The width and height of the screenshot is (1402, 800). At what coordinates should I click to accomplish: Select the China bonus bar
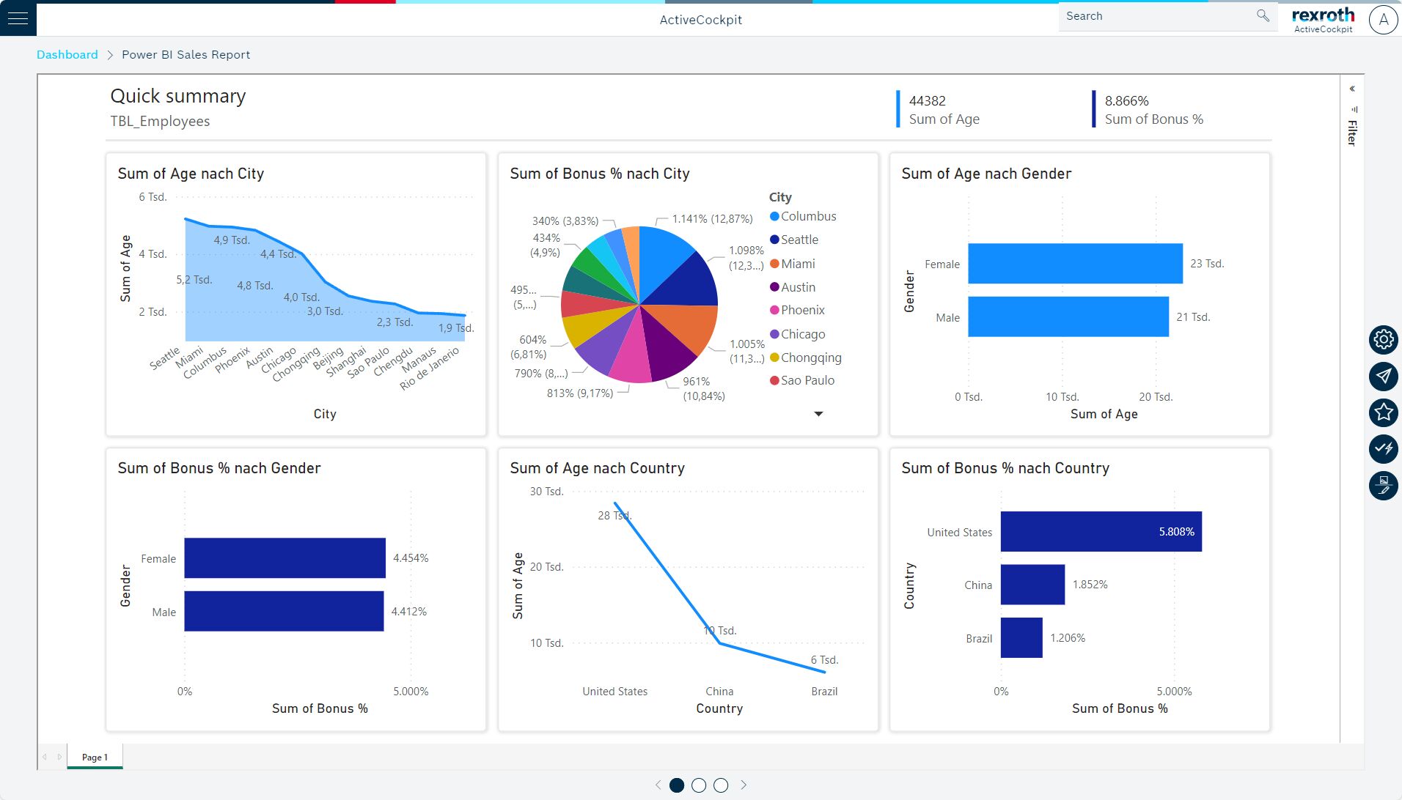pos(1032,585)
